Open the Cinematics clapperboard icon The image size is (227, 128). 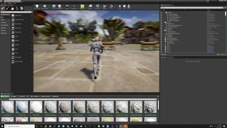(x=98, y=6)
